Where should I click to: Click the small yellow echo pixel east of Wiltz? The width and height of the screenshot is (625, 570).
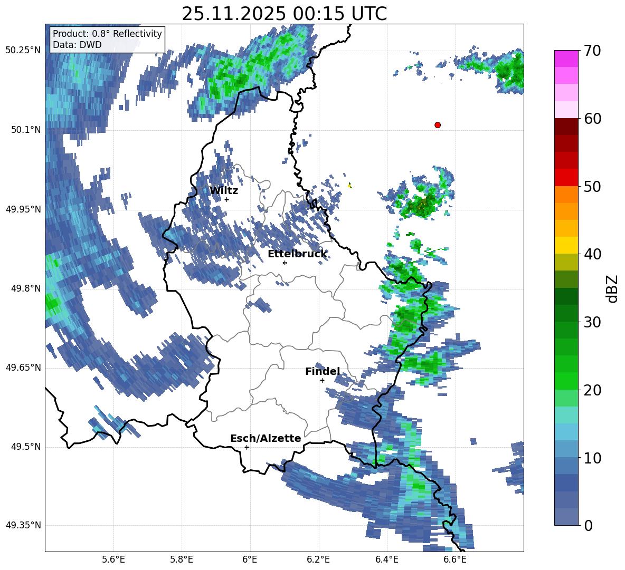pyautogui.click(x=349, y=185)
